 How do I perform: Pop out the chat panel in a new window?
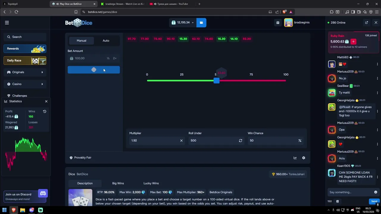(x=366, y=23)
